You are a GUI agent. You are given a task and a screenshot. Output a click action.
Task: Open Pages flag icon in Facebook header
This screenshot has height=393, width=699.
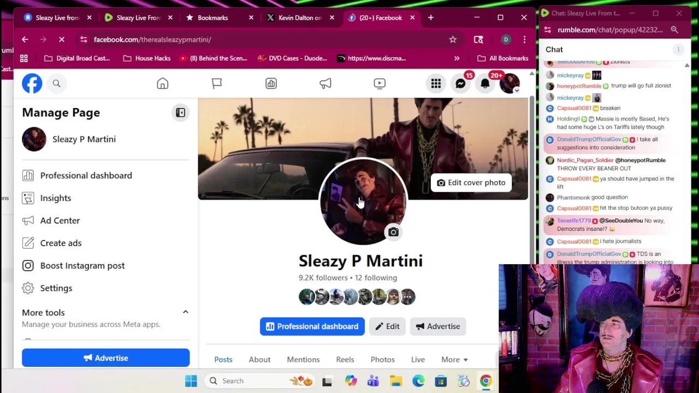(x=217, y=84)
